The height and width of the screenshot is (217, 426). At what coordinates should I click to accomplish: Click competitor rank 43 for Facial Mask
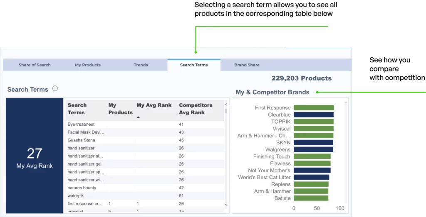click(181, 132)
